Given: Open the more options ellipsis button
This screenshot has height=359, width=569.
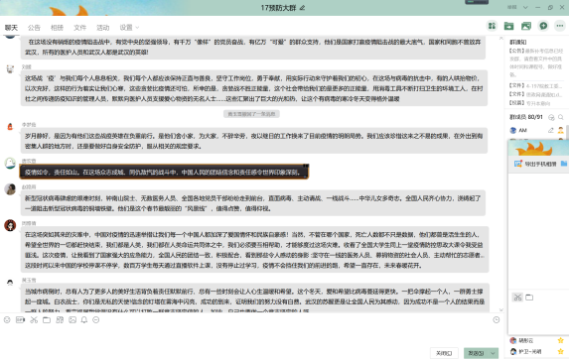Looking at the screenshot, I should tap(560, 26).
